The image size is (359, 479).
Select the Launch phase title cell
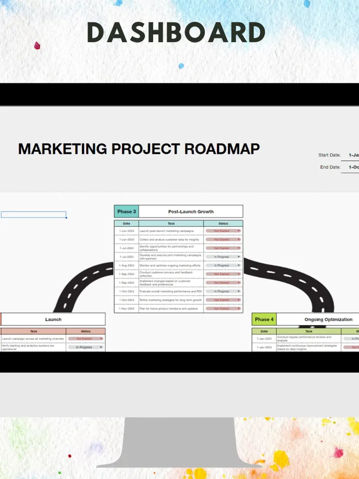point(53,319)
